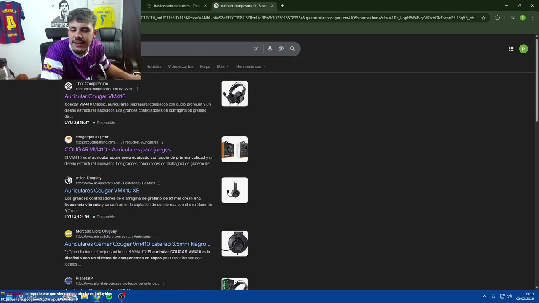Open more options for the Mercado Libre result
The image size is (539, 303).
(155, 237)
